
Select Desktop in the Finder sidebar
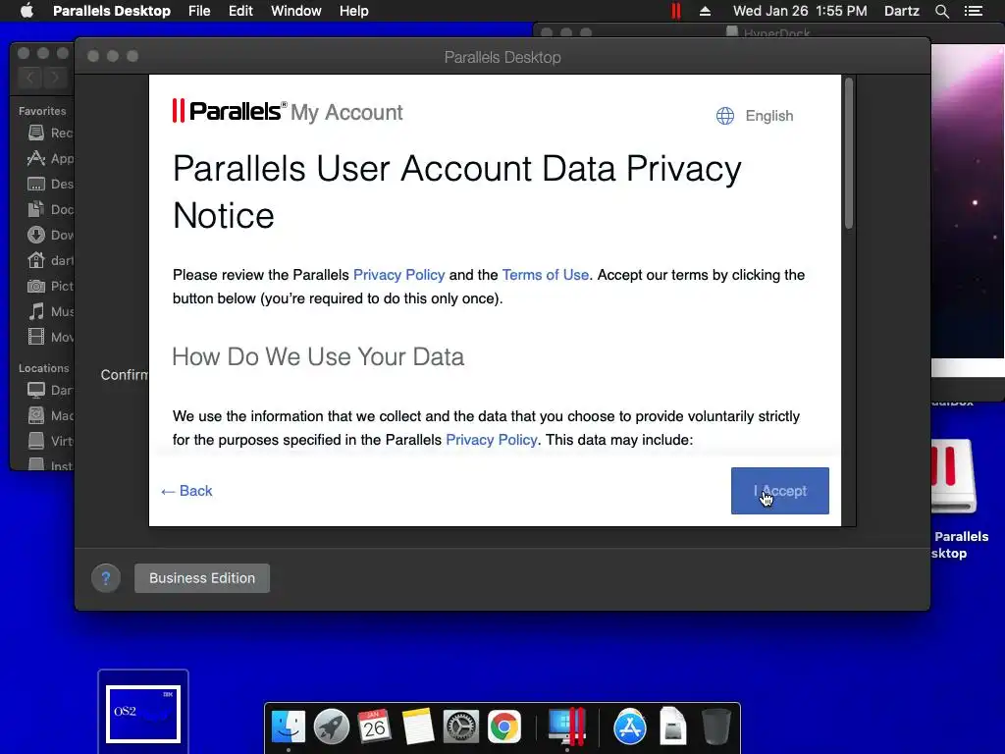tap(50, 184)
